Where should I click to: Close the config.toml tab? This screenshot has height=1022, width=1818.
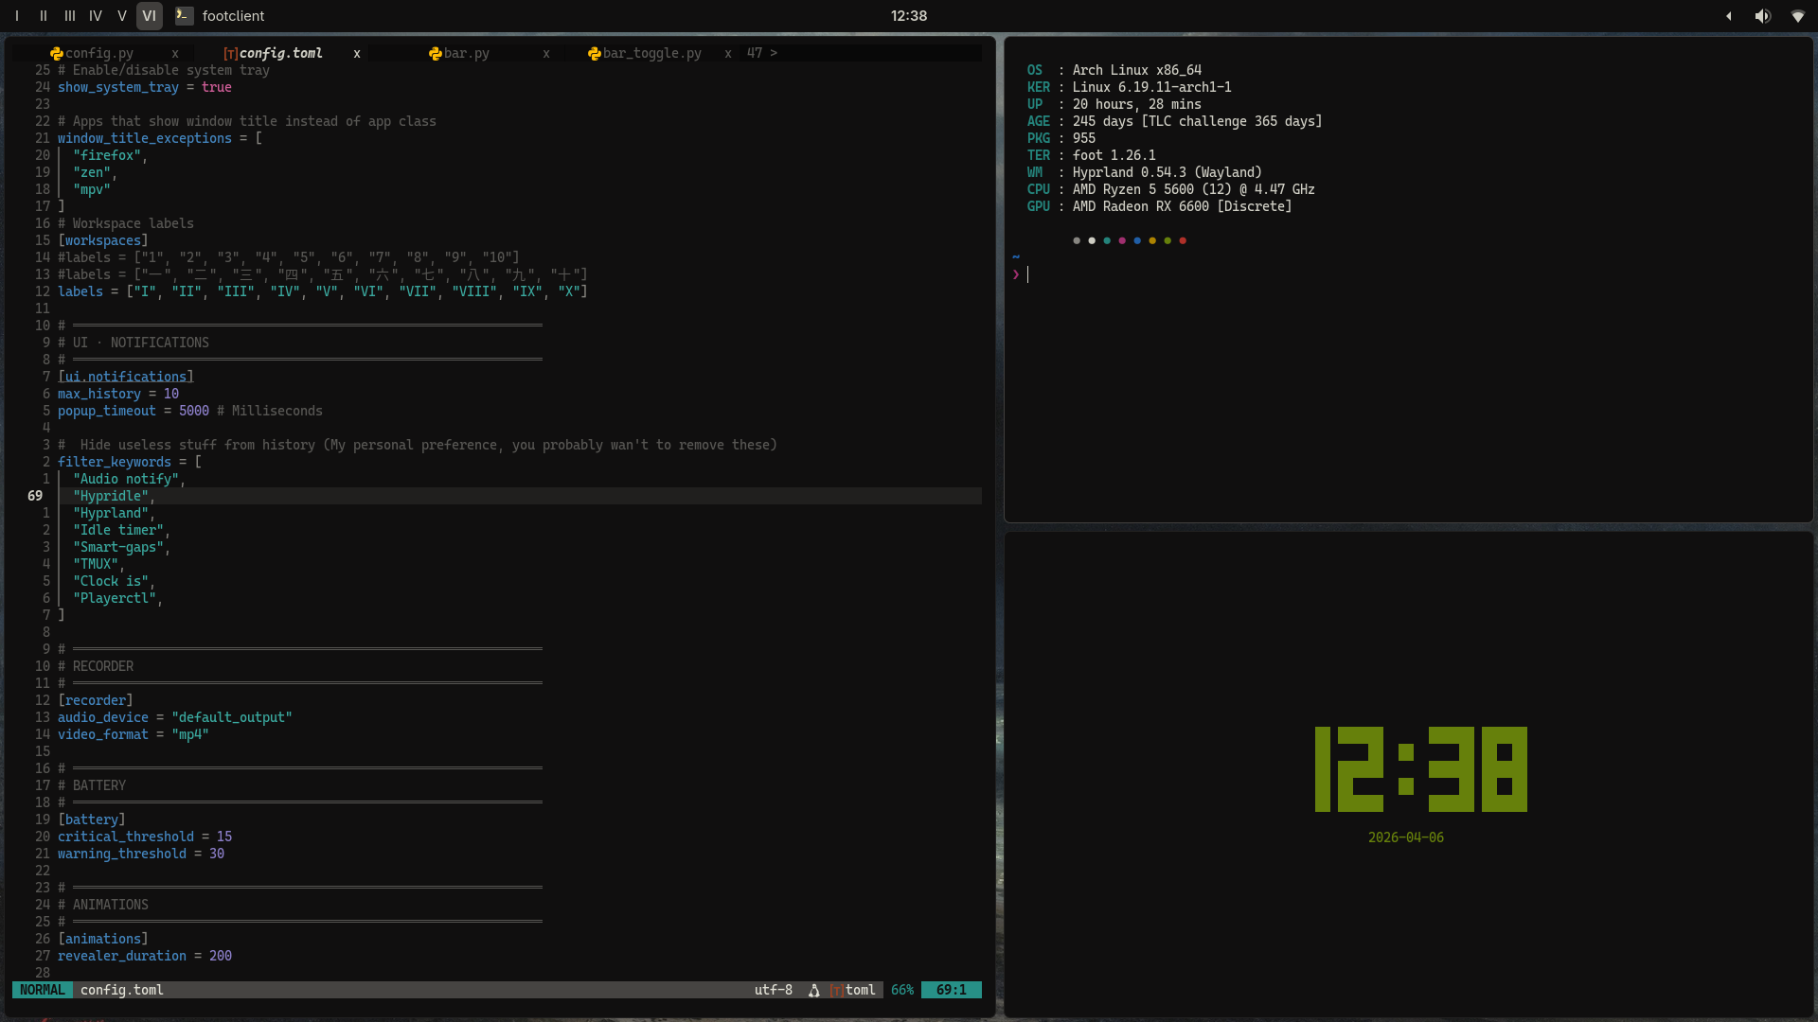coord(357,54)
